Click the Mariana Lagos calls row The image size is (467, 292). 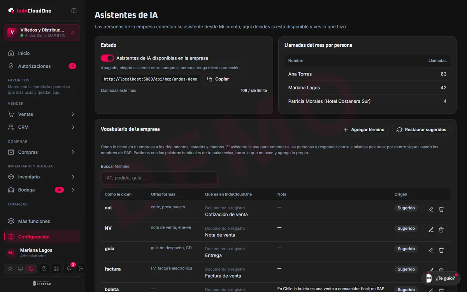click(x=367, y=88)
